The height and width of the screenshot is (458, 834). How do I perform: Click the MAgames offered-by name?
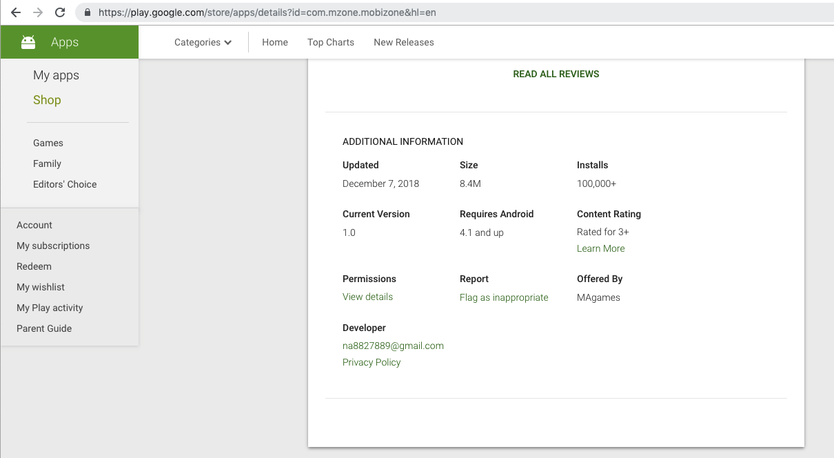coord(598,297)
